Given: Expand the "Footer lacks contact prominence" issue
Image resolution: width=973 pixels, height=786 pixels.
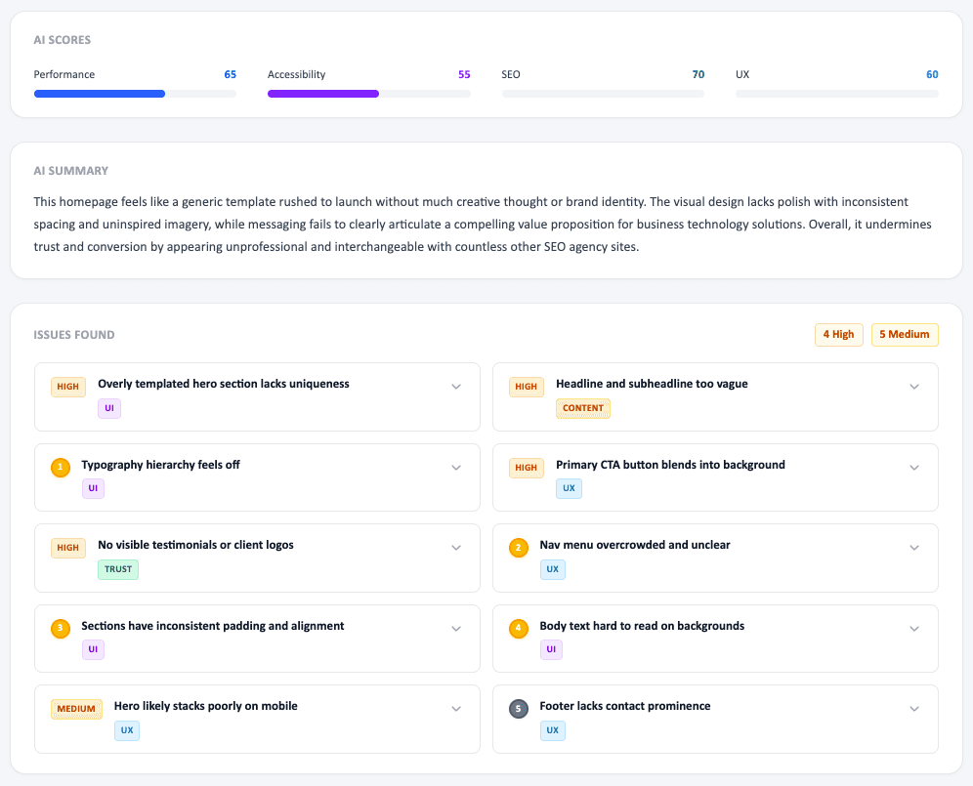Looking at the screenshot, I should [x=914, y=708].
